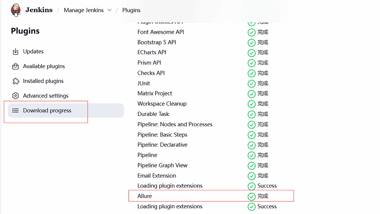Click the check icon next to Email Extension
This screenshot has width=380, height=214.
(251, 176)
